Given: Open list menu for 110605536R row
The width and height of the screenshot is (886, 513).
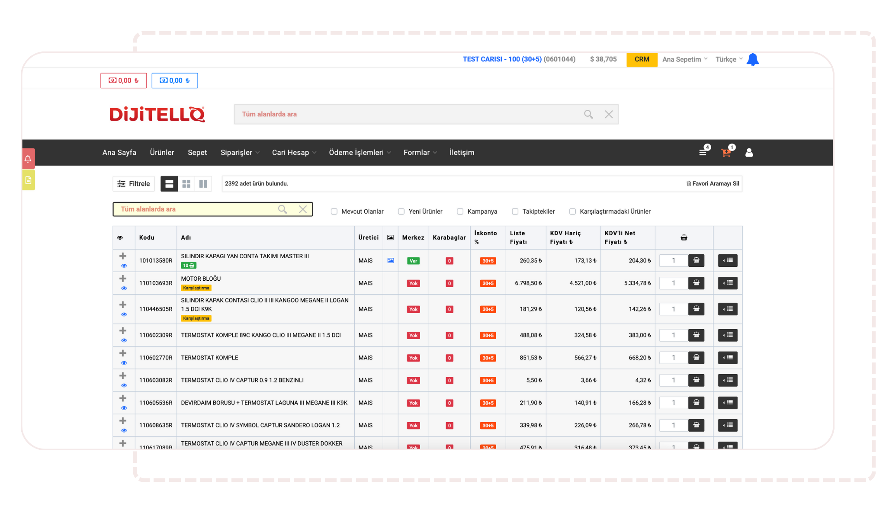Looking at the screenshot, I should (728, 402).
